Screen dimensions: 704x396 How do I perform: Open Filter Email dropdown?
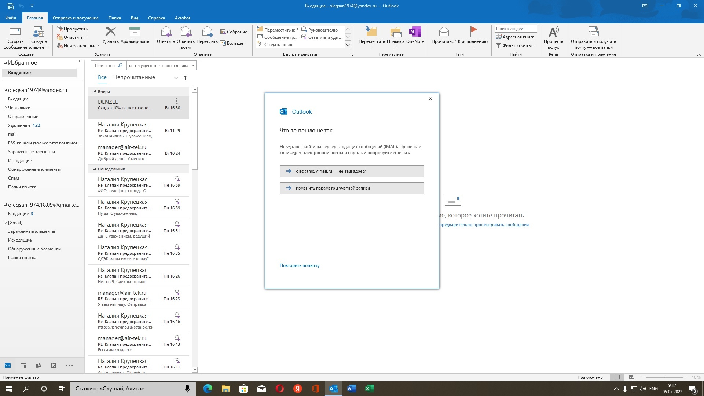(515, 45)
